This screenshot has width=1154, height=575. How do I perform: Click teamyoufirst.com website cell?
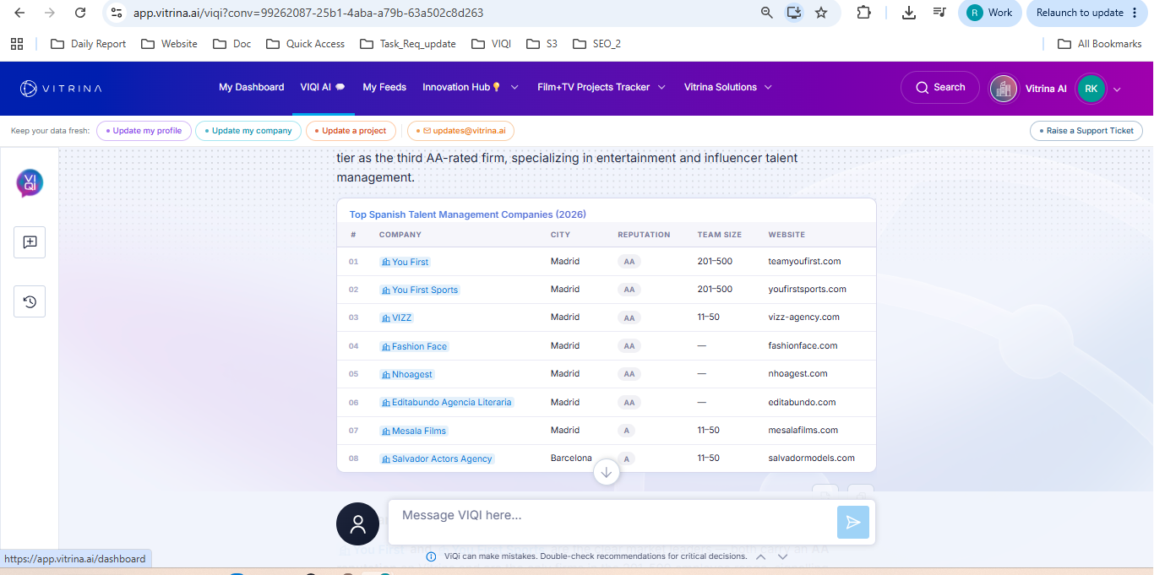(804, 261)
